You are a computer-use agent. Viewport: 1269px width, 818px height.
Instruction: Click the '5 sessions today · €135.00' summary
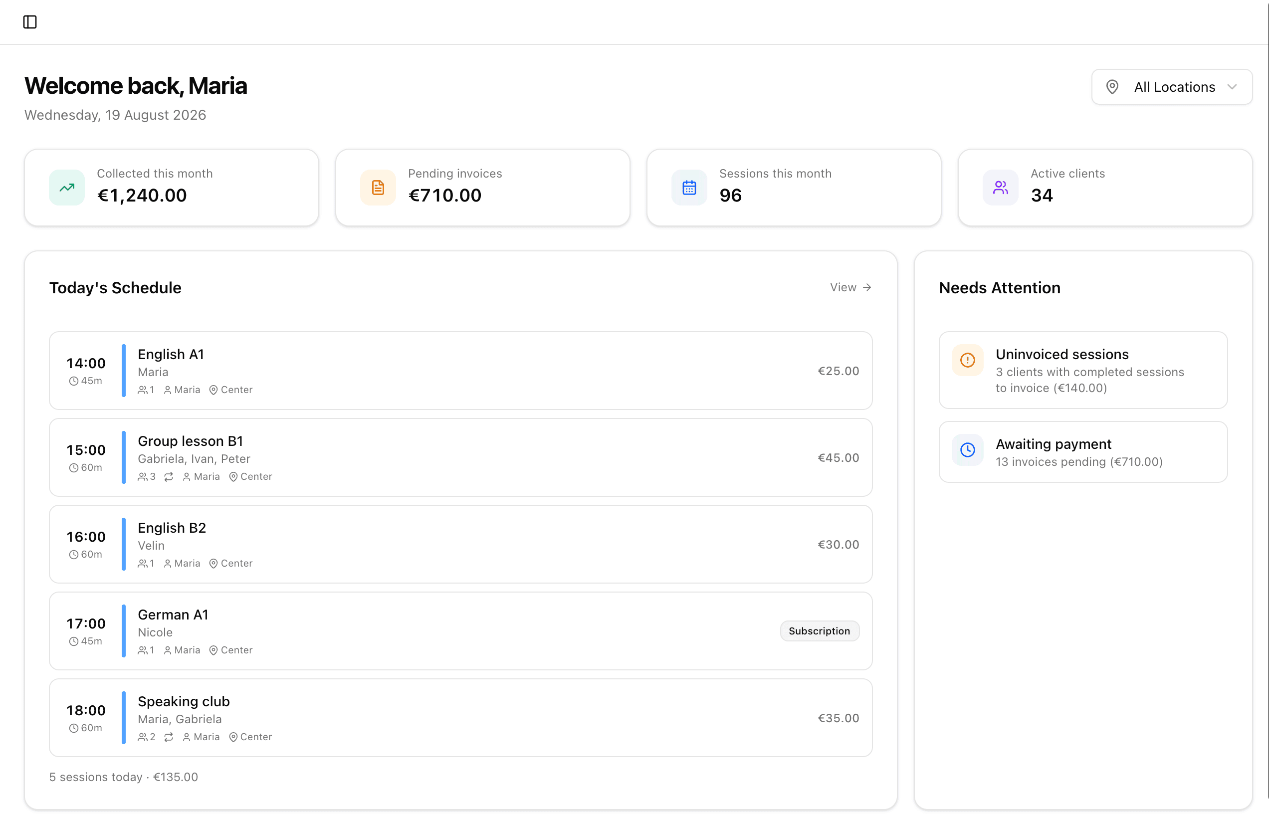click(x=124, y=777)
